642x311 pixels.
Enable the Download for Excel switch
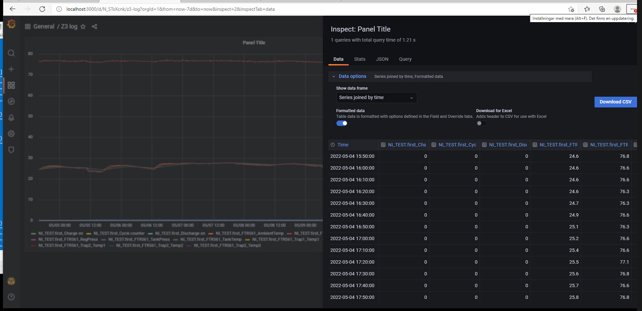pyautogui.click(x=481, y=123)
